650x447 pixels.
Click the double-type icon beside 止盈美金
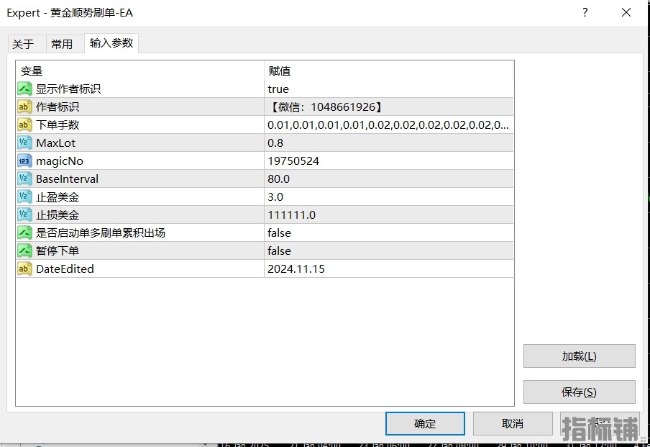coord(24,197)
